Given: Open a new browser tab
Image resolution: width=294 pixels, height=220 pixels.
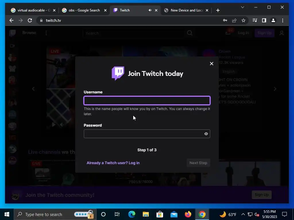Looking at the screenshot, I should point(218,10).
